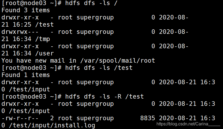Click the 8835 file size value

(148, 118)
